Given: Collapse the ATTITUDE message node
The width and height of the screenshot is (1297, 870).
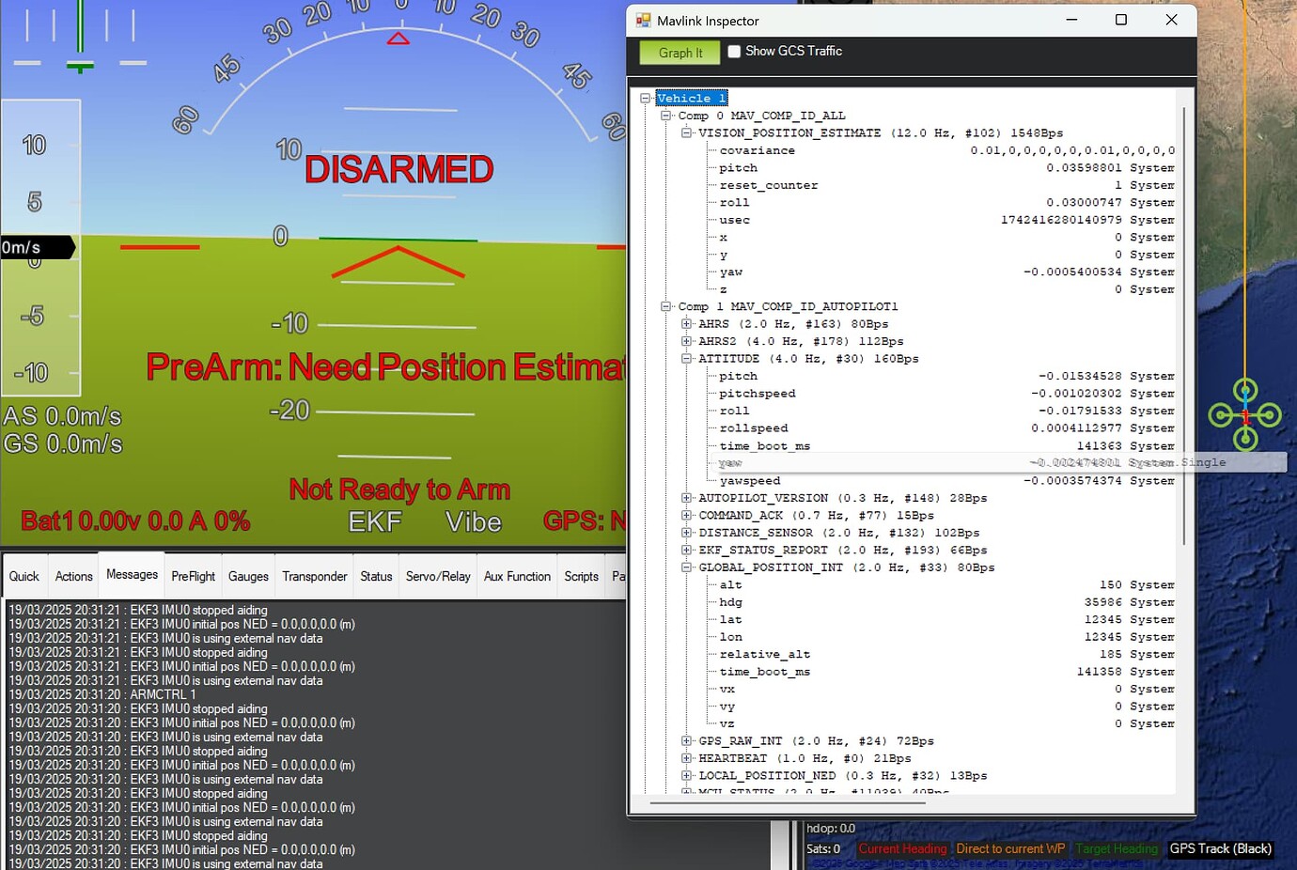Looking at the screenshot, I should 685,358.
